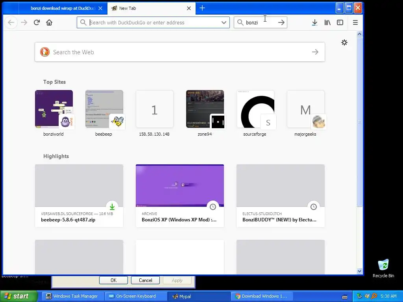Go back with the back arrow
This screenshot has height=302, width=403.
pyautogui.click(x=11, y=22)
